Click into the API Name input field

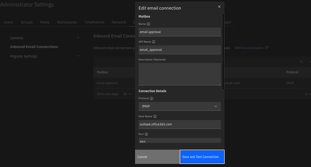point(180,50)
